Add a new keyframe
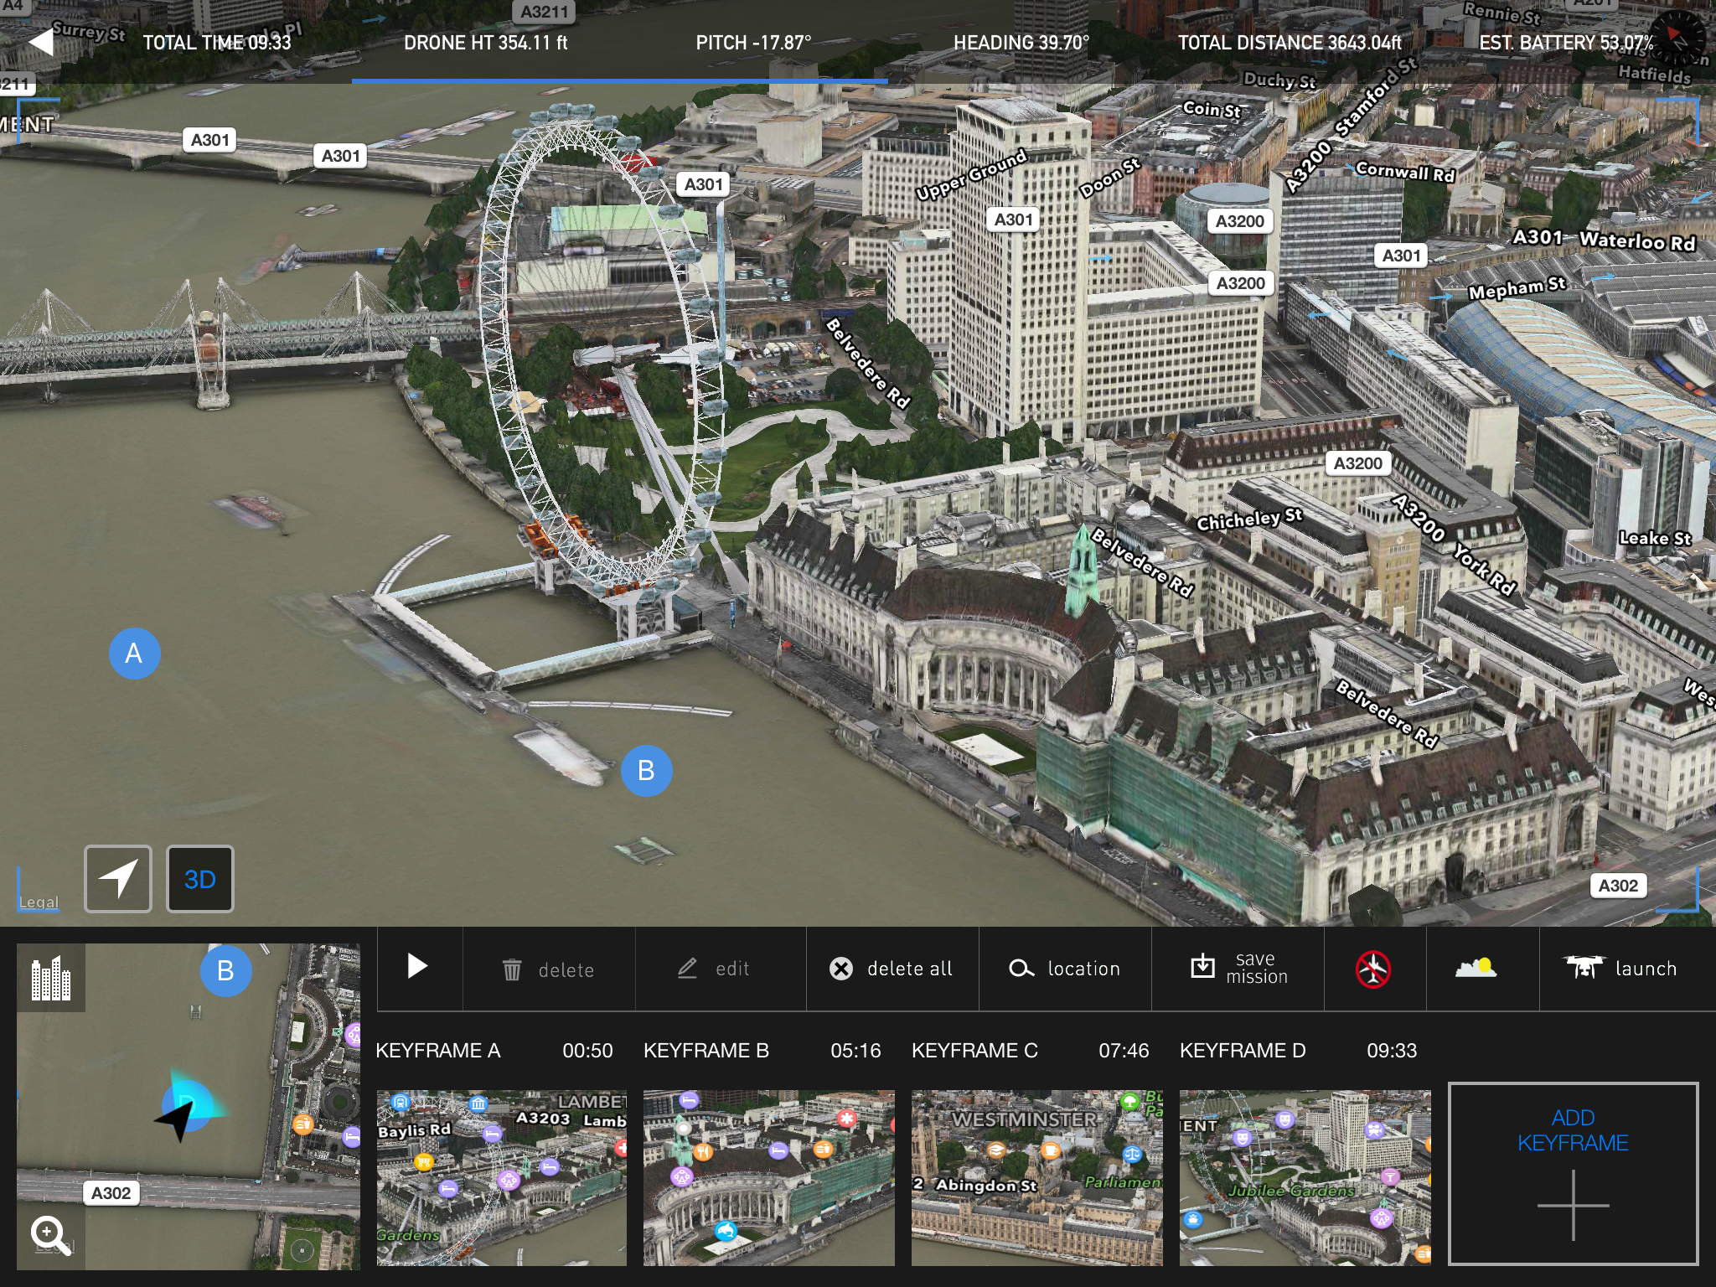The image size is (1716, 1287). 1573,1173
